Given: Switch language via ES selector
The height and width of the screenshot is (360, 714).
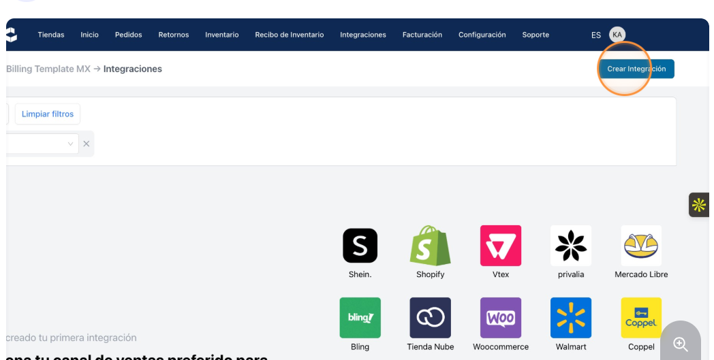Looking at the screenshot, I should [x=596, y=35].
